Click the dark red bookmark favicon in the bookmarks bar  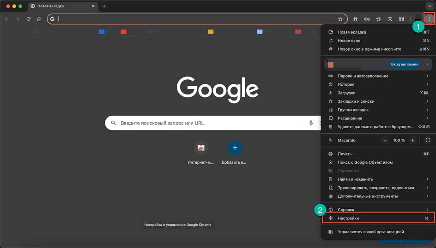click(298, 32)
